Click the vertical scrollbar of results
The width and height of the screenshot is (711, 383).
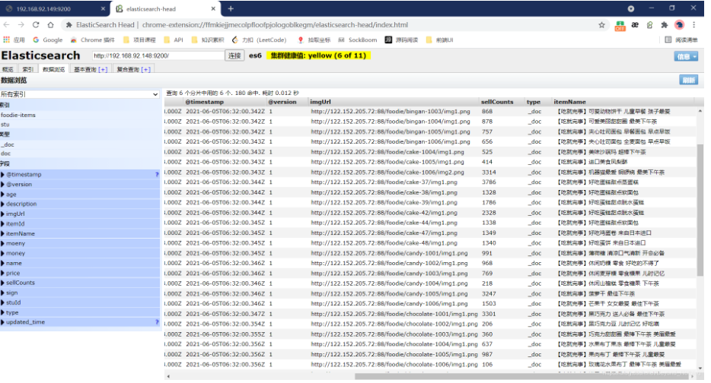pos(700,210)
